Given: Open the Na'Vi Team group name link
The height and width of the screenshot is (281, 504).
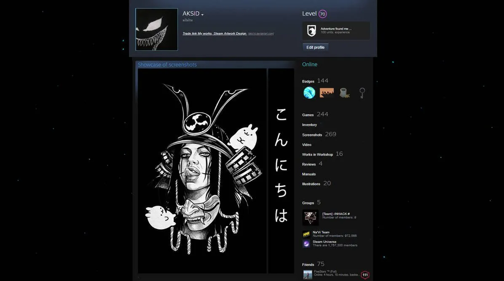Looking at the screenshot, I should click(x=321, y=232).
